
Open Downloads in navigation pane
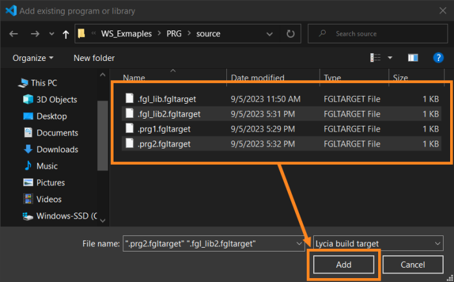(x=57, y=149)
